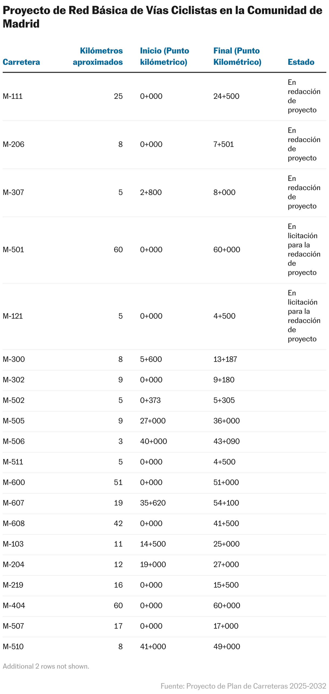The width and height of the screenshot is (329, 694).
Task: Select the 7+501 final point cell
Action: tap(224, 144)
